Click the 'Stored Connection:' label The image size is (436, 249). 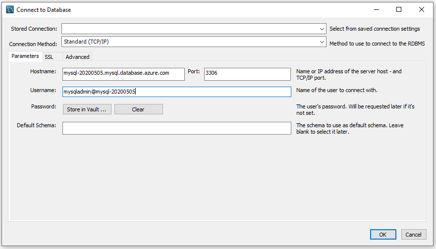tap(34, 29)
